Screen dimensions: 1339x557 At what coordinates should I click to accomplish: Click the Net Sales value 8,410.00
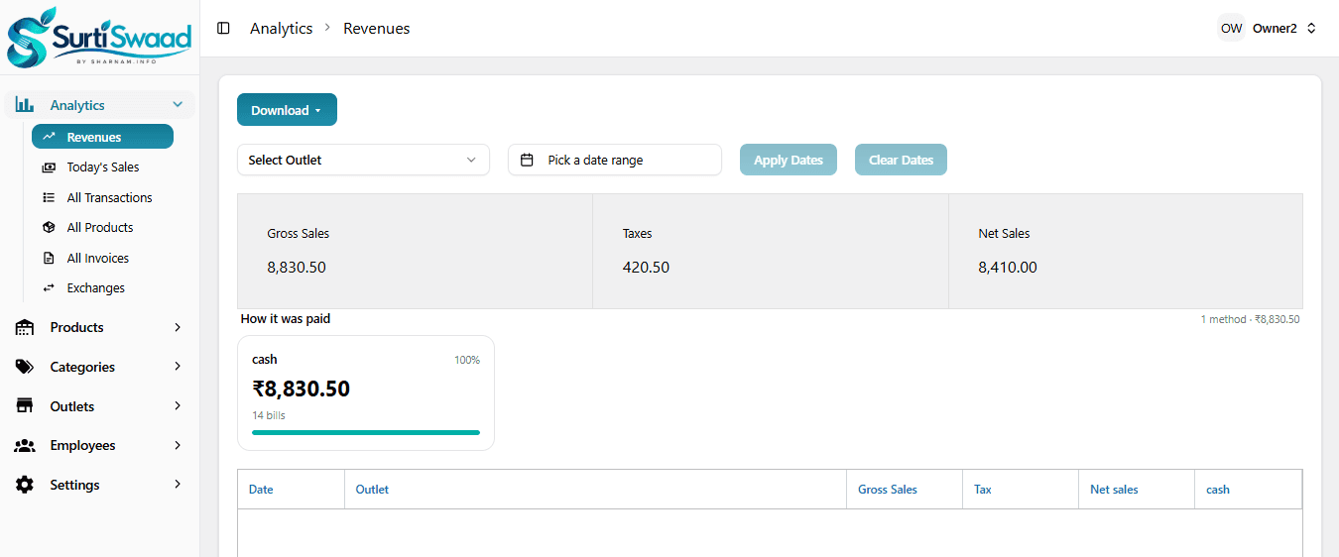(x=1008, y=268)
